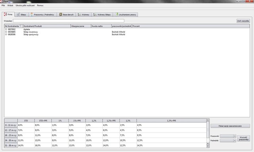The image size is (254, 152).
Task: Open the Sklepy tab cart icon
Action: [18, 15]
